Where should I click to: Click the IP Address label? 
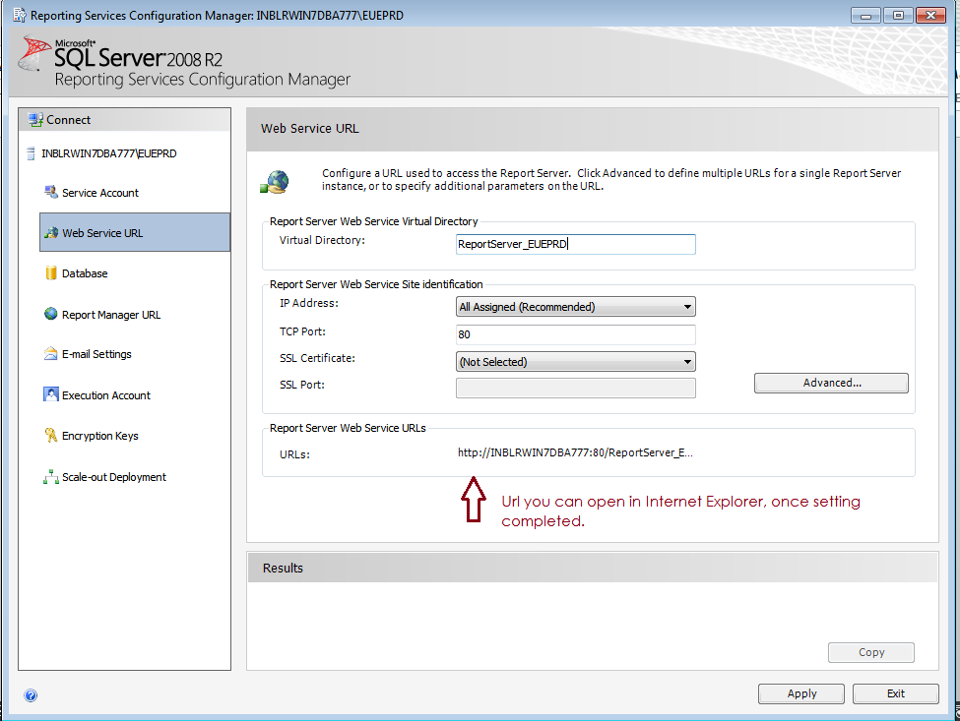click(308, 303)
